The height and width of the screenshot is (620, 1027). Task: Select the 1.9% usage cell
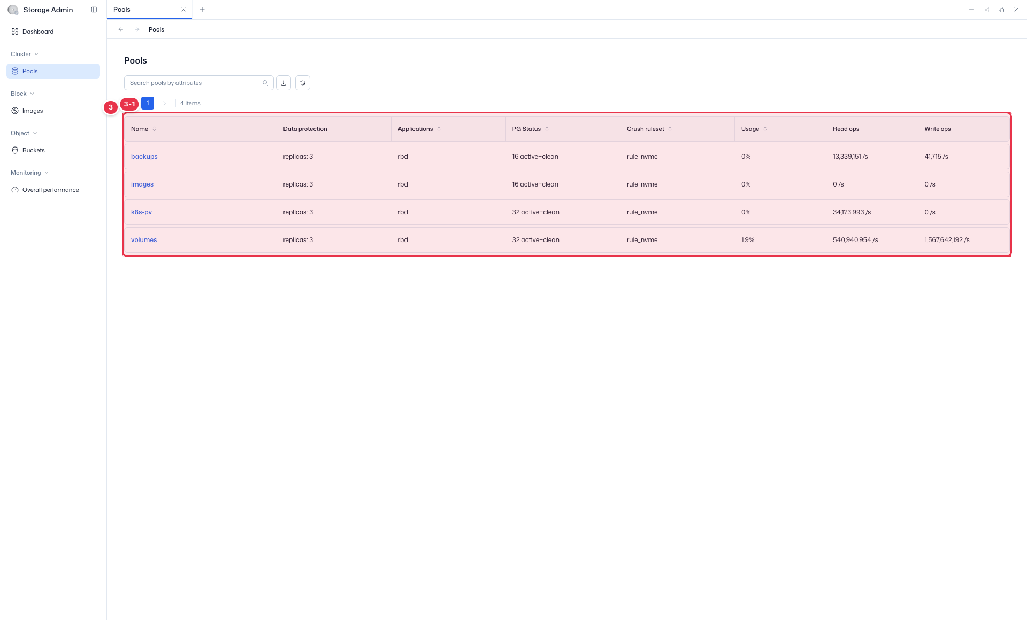(x=748, y=240)
